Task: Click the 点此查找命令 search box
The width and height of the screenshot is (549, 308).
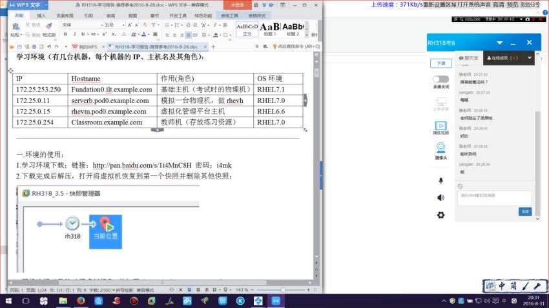Action: [296, 46]
